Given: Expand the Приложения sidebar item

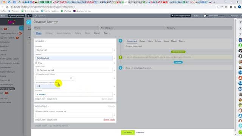Looking at the screenshot, I should [x=6, y=67].
